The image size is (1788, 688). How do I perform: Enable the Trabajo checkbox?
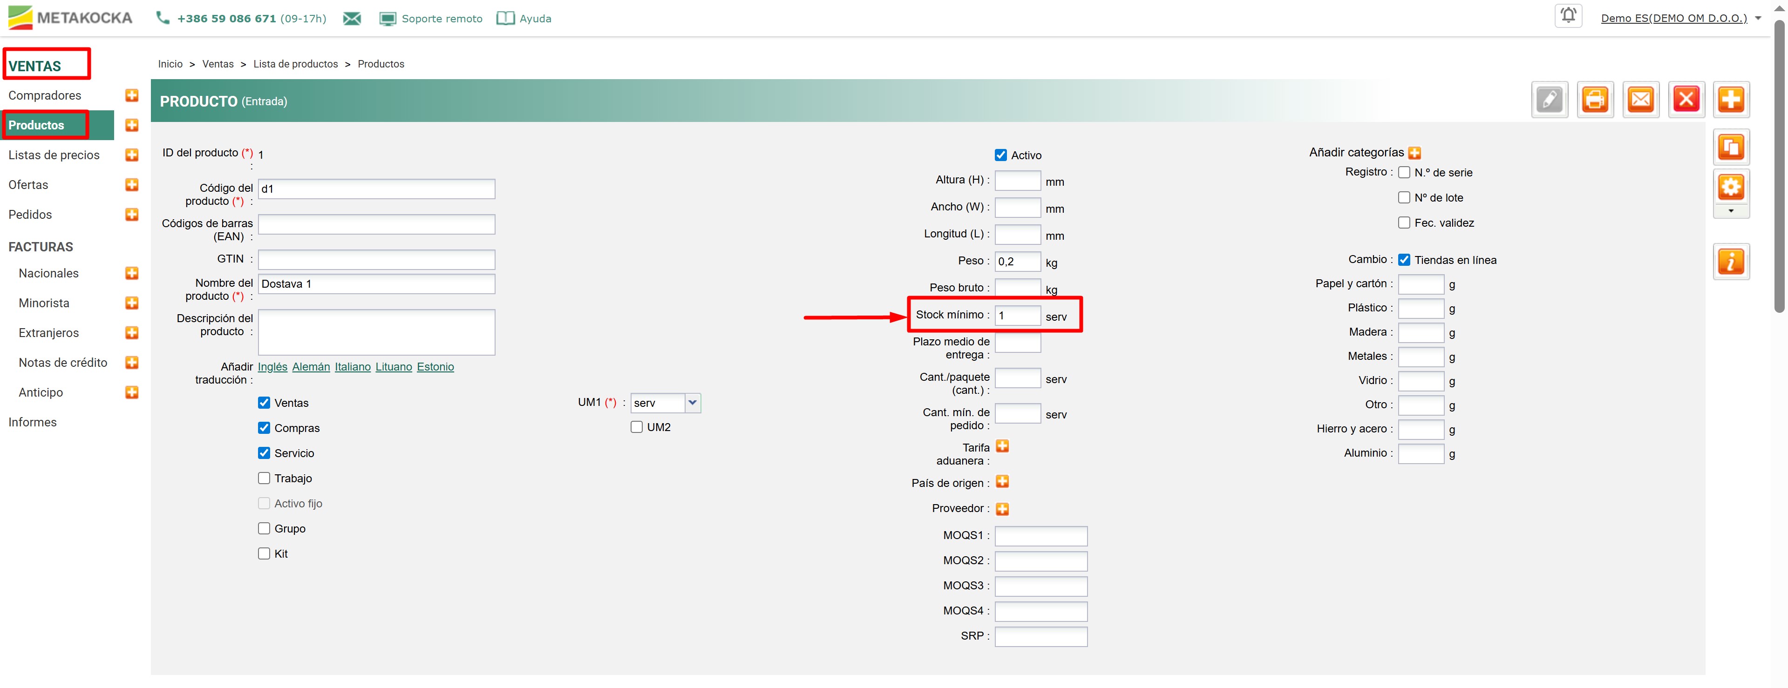(x=264, y=479)
